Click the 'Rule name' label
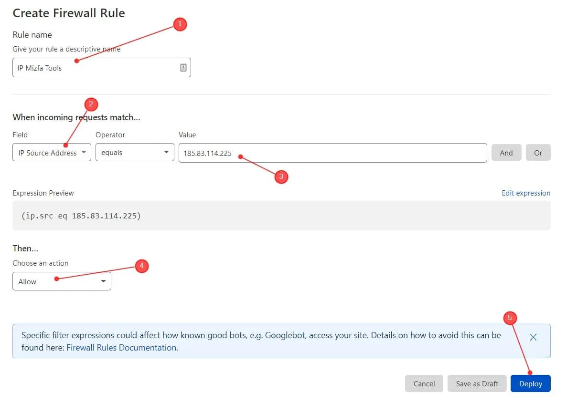Image resolution: width=567 pixels, height=403 pixels. click(x=32, y=35)
